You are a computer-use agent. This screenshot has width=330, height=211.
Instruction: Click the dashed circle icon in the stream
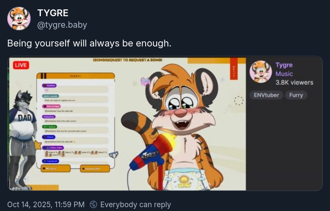click(239, 101)
